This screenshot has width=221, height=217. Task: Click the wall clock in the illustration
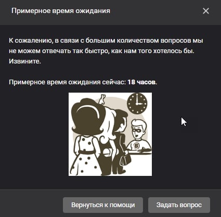(137, 104)
